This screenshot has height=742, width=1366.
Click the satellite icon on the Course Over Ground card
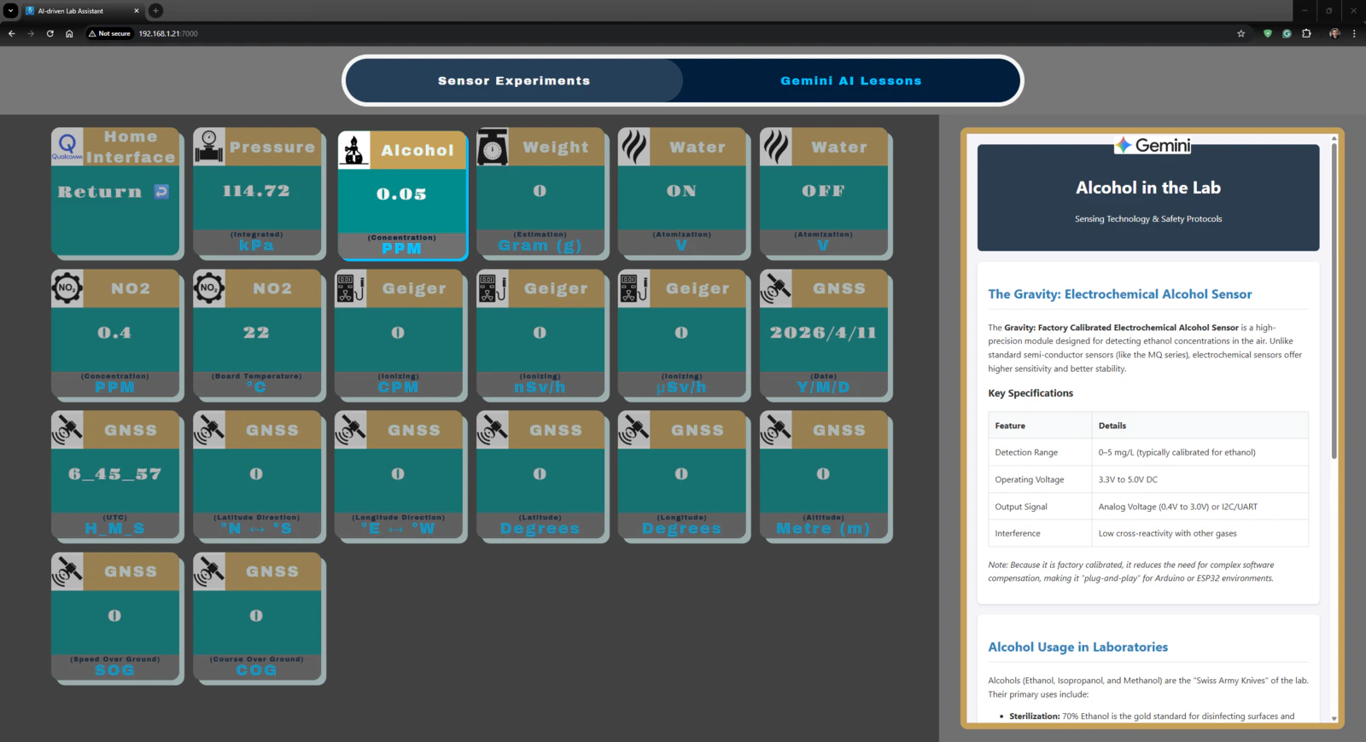coord(209,571)
